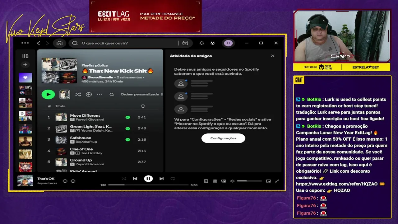The image size is (398, 224).
Task: Skip to next track
Action: point(161,179)
